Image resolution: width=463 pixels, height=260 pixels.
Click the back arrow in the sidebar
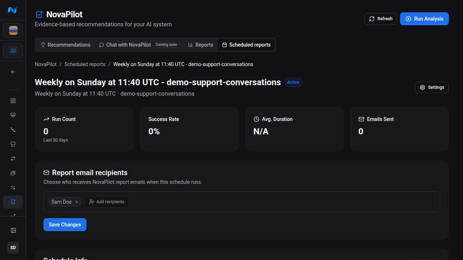tap(13, 72)
